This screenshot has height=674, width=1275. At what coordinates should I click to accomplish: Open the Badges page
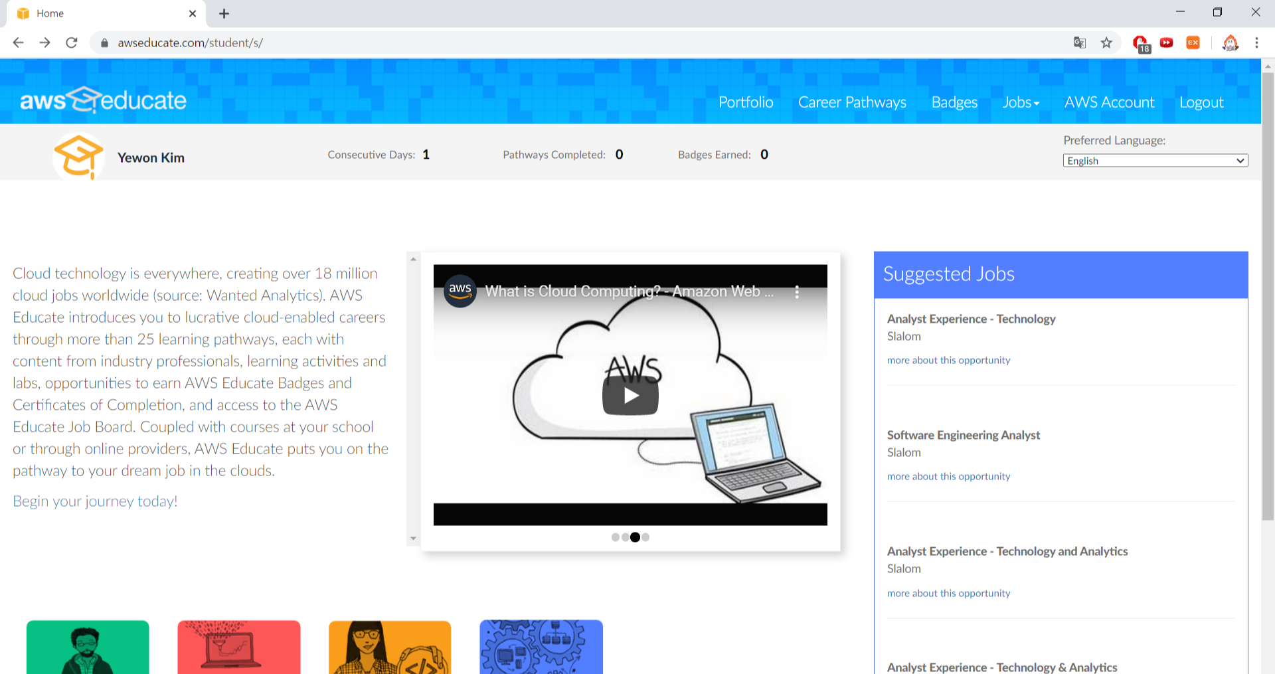click(954, 102)
